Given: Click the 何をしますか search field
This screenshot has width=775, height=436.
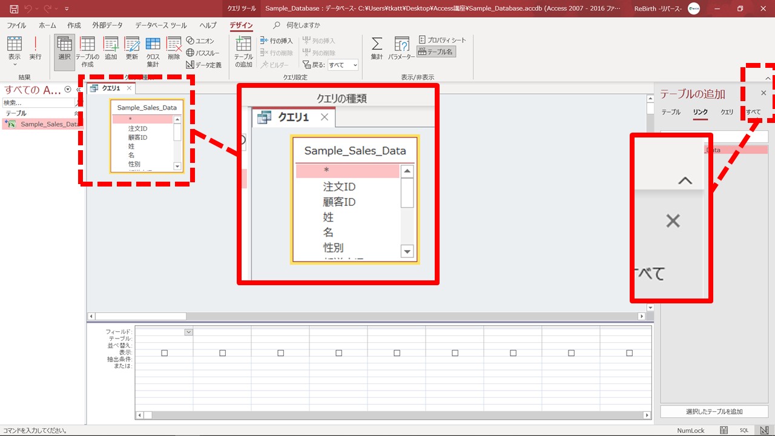Looking at the screenshot, I should [x=303, y=25].
